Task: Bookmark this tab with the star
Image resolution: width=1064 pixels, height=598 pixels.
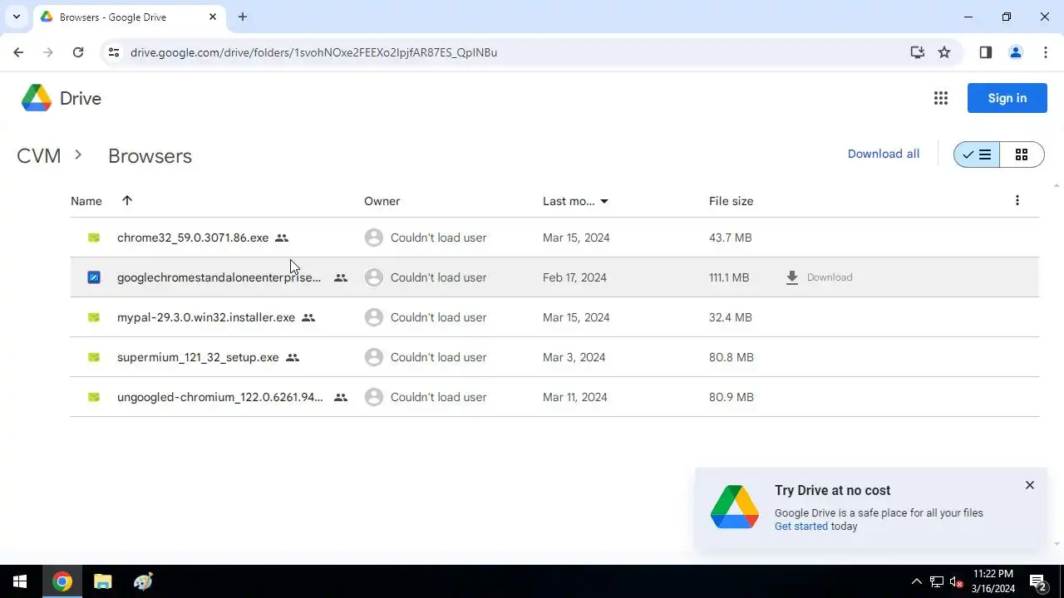Action: [x=944, y=52]
